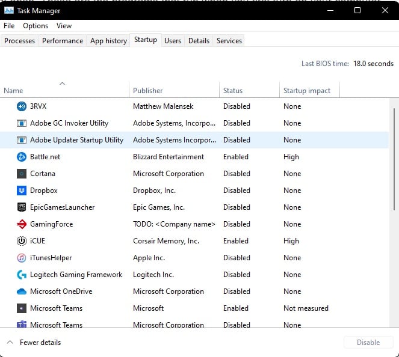Open the Options menu
The height and width of the screenshot is (357, 399).
[36, 26]
